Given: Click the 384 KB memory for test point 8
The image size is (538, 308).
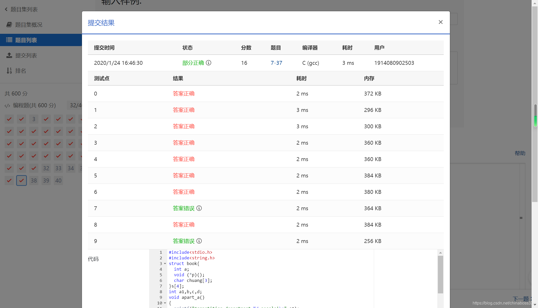Looking at the screenshot, I should (x=373, y=225).
